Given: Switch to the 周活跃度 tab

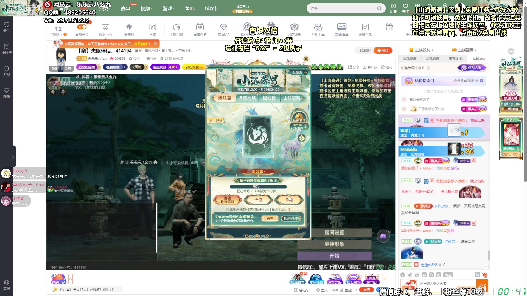Looking at the screenshot, I should 433,59.
